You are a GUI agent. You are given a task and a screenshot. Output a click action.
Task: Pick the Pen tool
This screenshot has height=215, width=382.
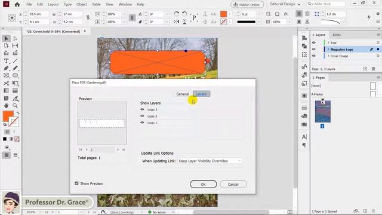pos(7,68)
